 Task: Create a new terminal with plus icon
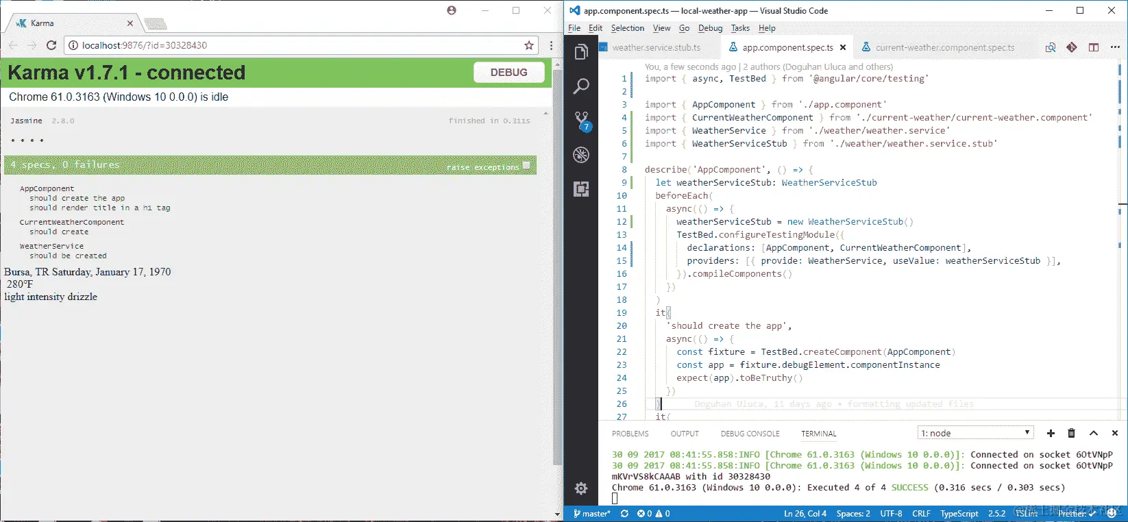tap(1051, 433)
